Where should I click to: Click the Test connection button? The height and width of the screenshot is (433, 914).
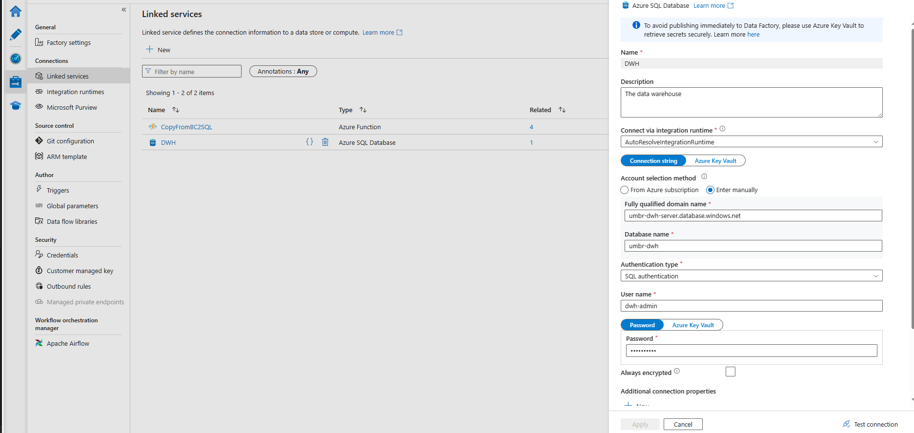[x=870, y=424]
